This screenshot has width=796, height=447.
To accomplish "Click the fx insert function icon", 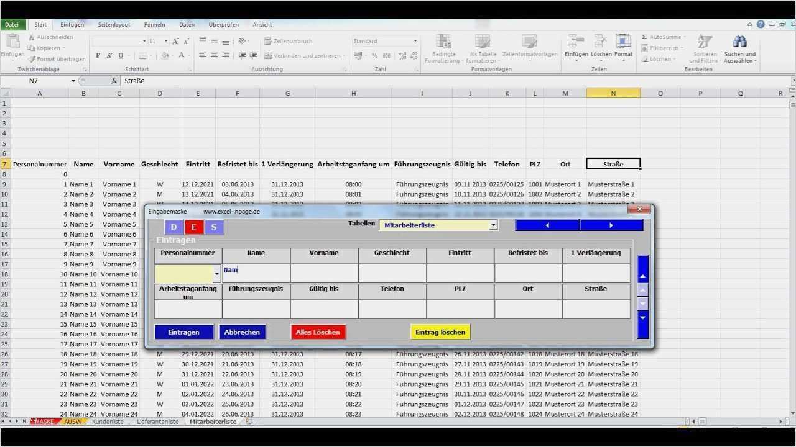I will pyautogui.click(x=114, y=81).
